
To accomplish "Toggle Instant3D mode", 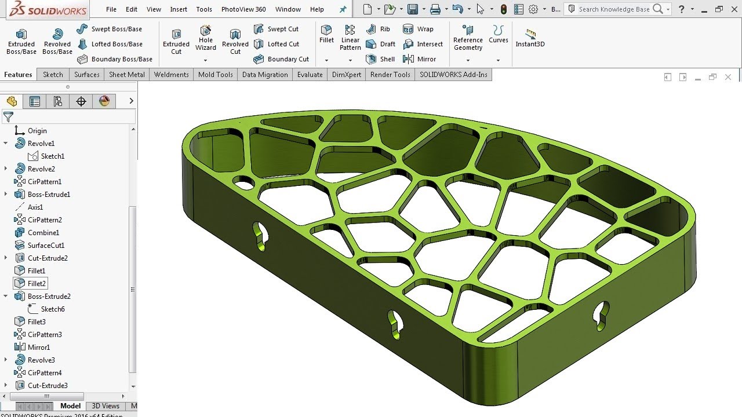I will (530, 38).
